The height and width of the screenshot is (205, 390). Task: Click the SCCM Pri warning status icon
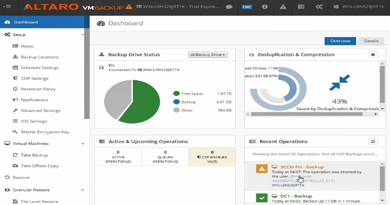tap(262, 169)
